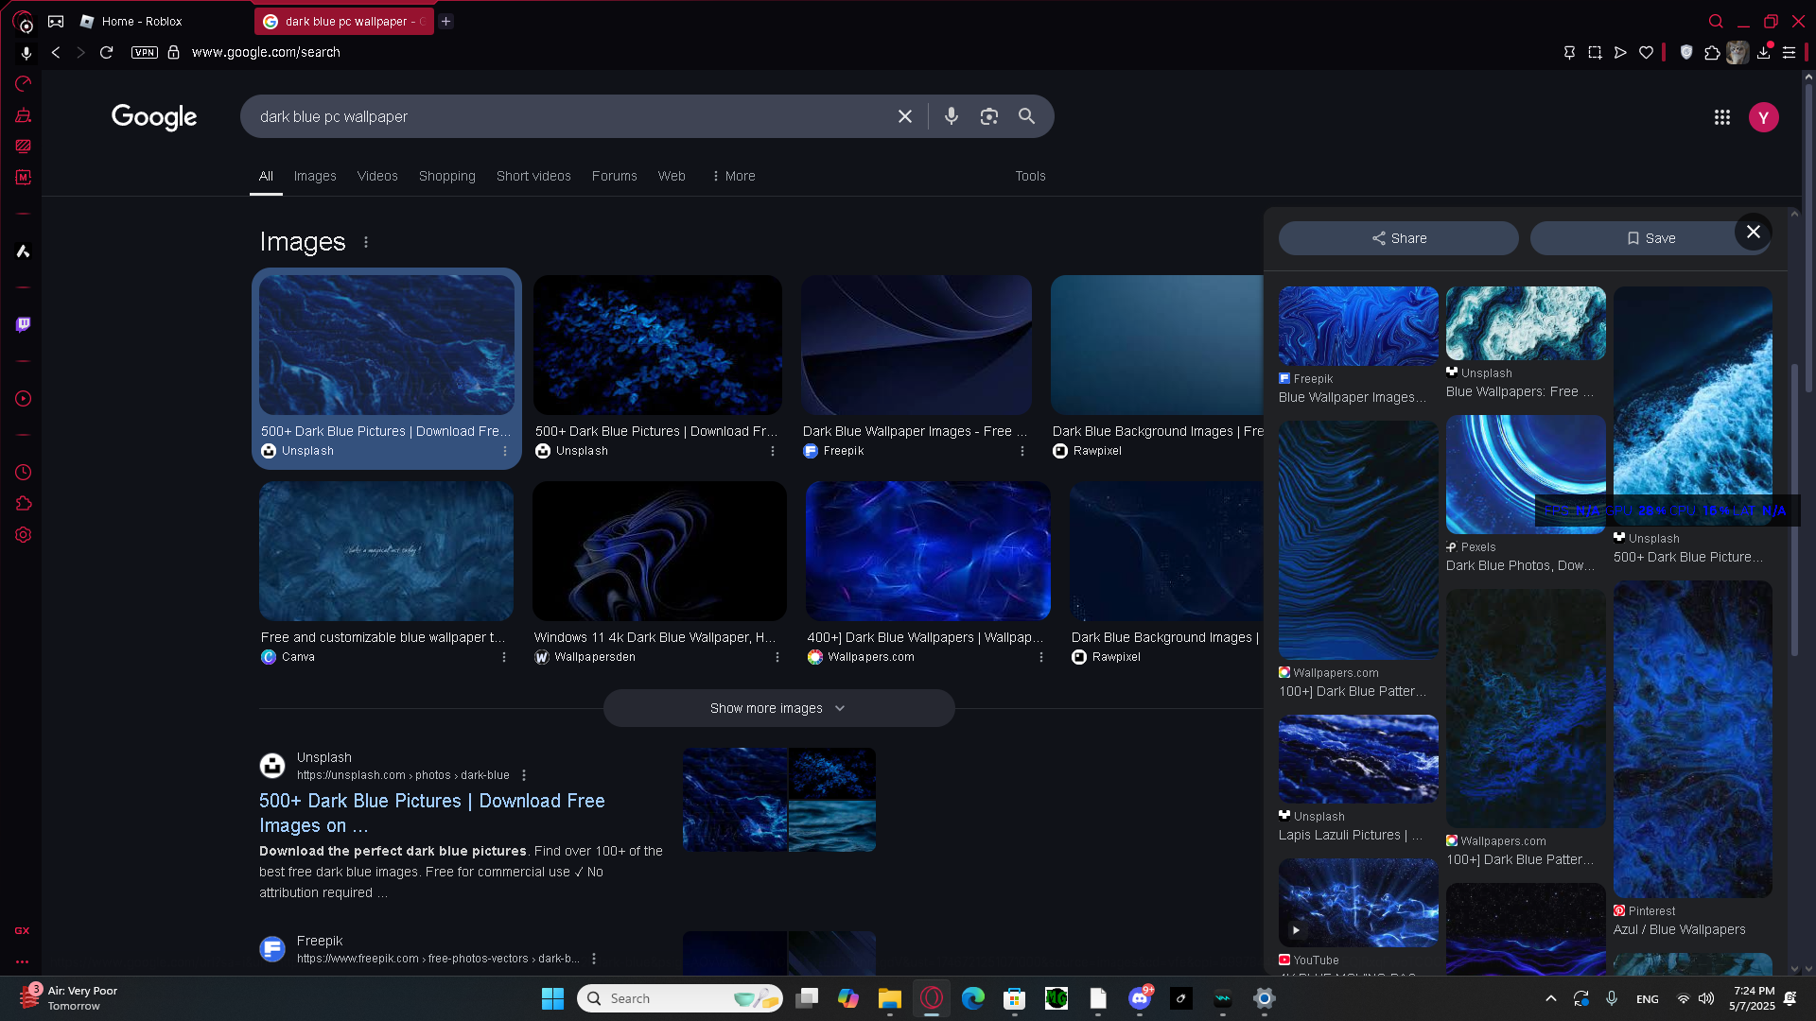Expand Show more images

777,708
